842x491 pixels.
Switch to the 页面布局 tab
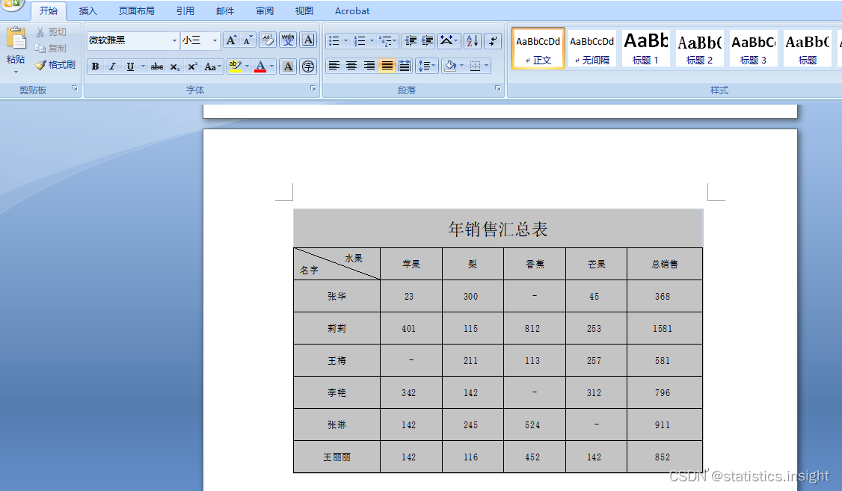pyautogui.click(x=136, y=10)
